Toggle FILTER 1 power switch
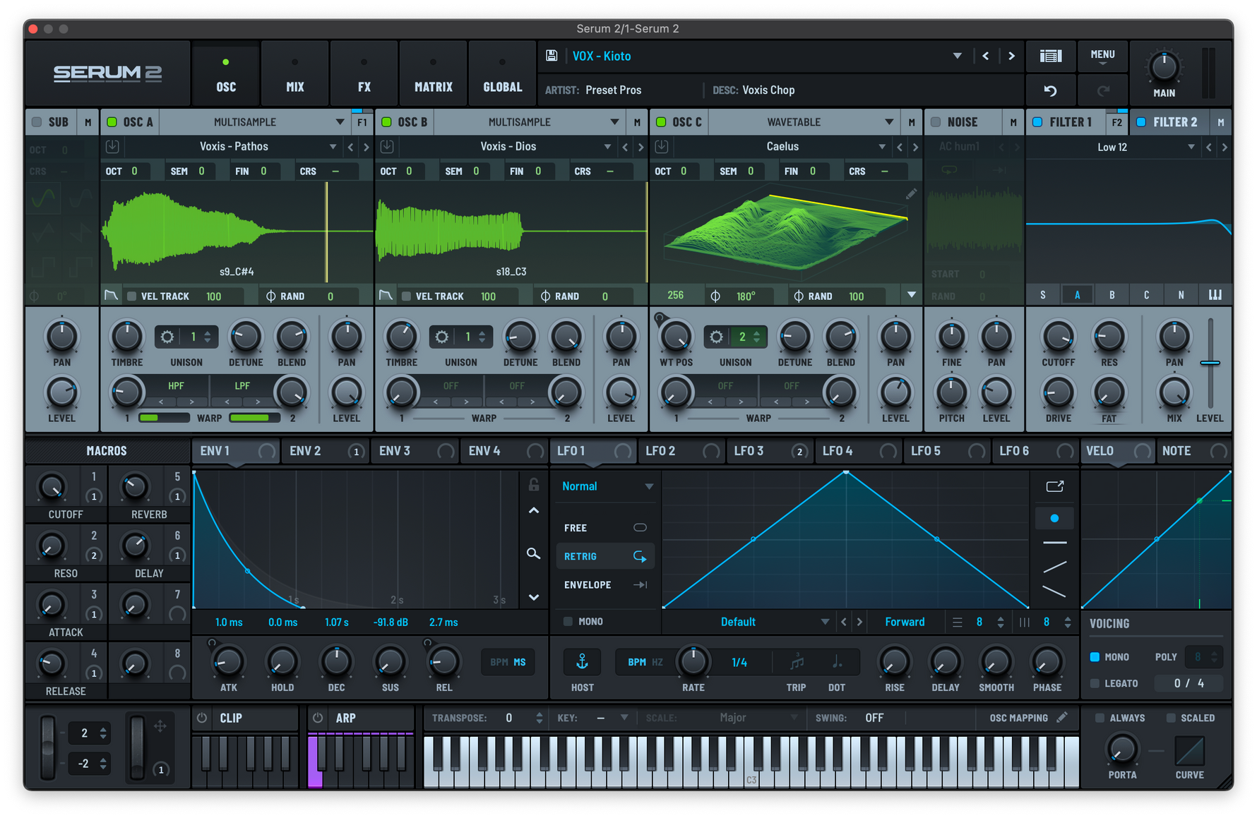Image resolution: width=1257 pixels, height=818 pixels. (x=1037, y=122)
